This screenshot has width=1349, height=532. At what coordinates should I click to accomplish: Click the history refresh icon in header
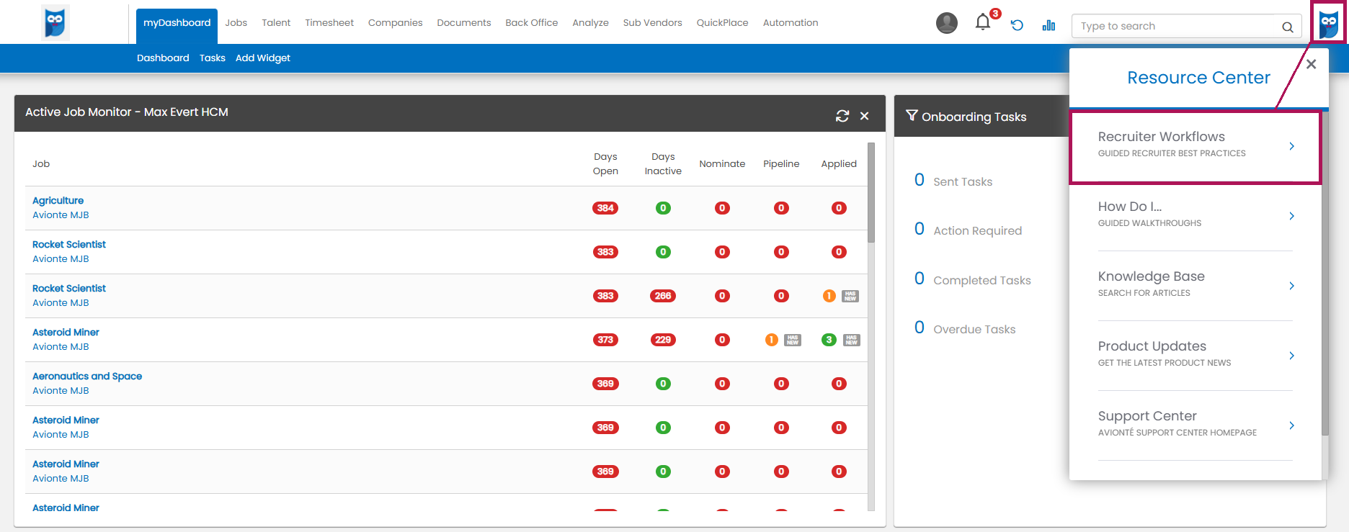[1017, 25]
